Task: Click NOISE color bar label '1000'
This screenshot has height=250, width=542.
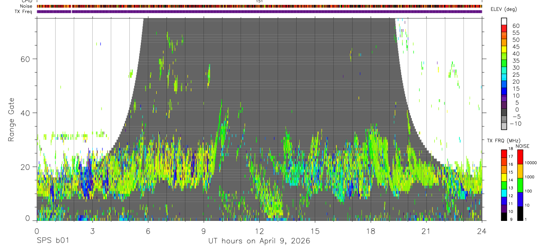Action: tap(529, 177)
